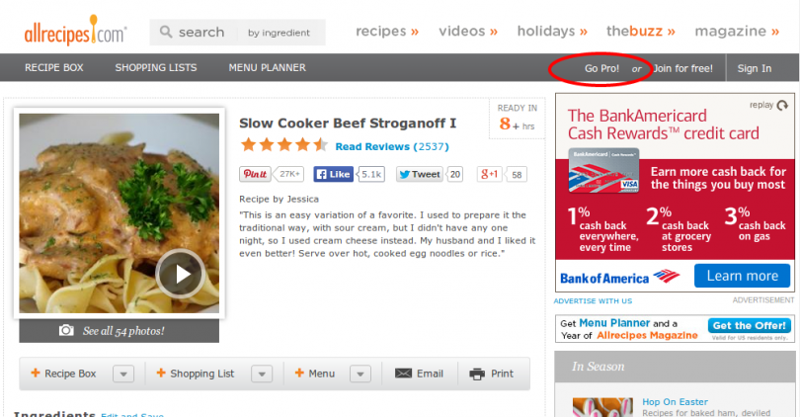
Task: Open the recipes navigation menu
Action: (x=387, y=32)
